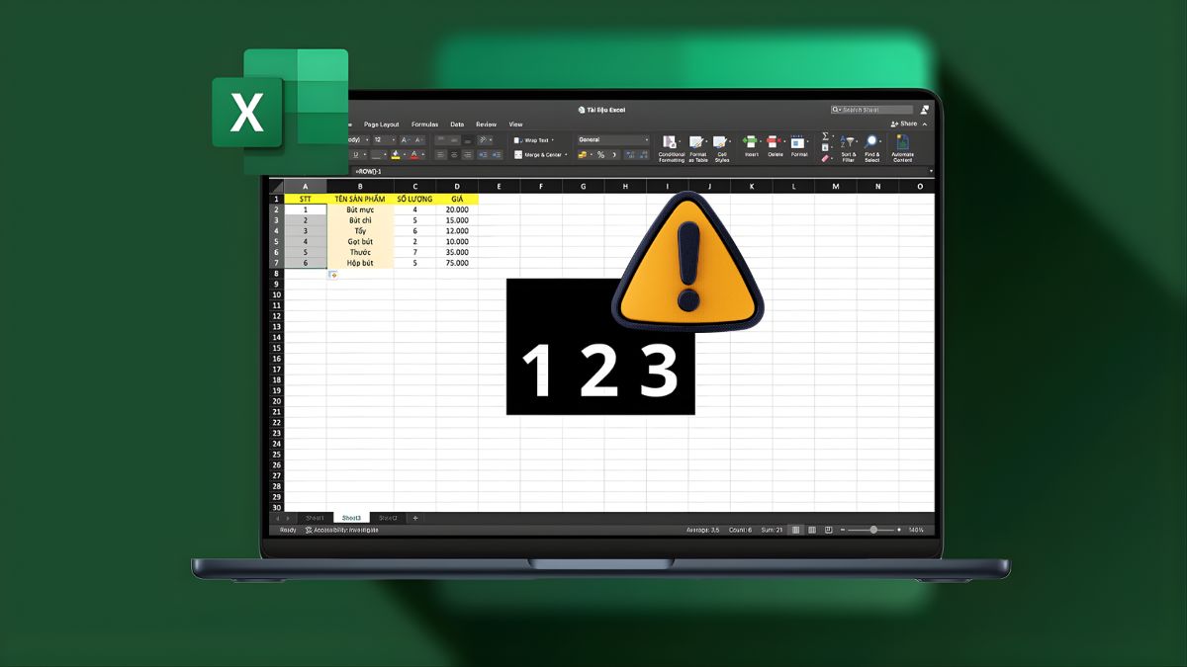Open the Automate Content icon
This screenshot has width=1187, height=667.
pos(901,141)
